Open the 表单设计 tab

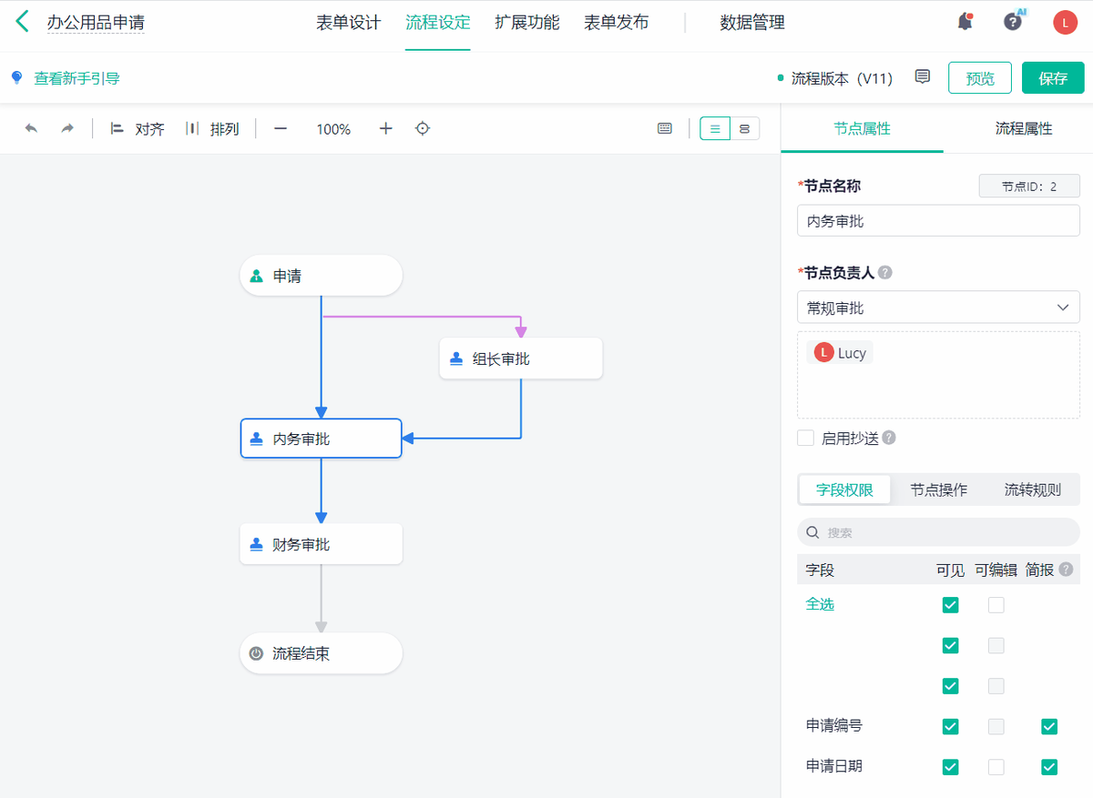(x=349, y=23)
